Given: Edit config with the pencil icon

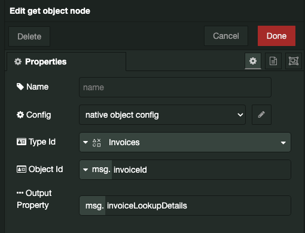Looking at the screenshot, I should [x=261, y=115].
